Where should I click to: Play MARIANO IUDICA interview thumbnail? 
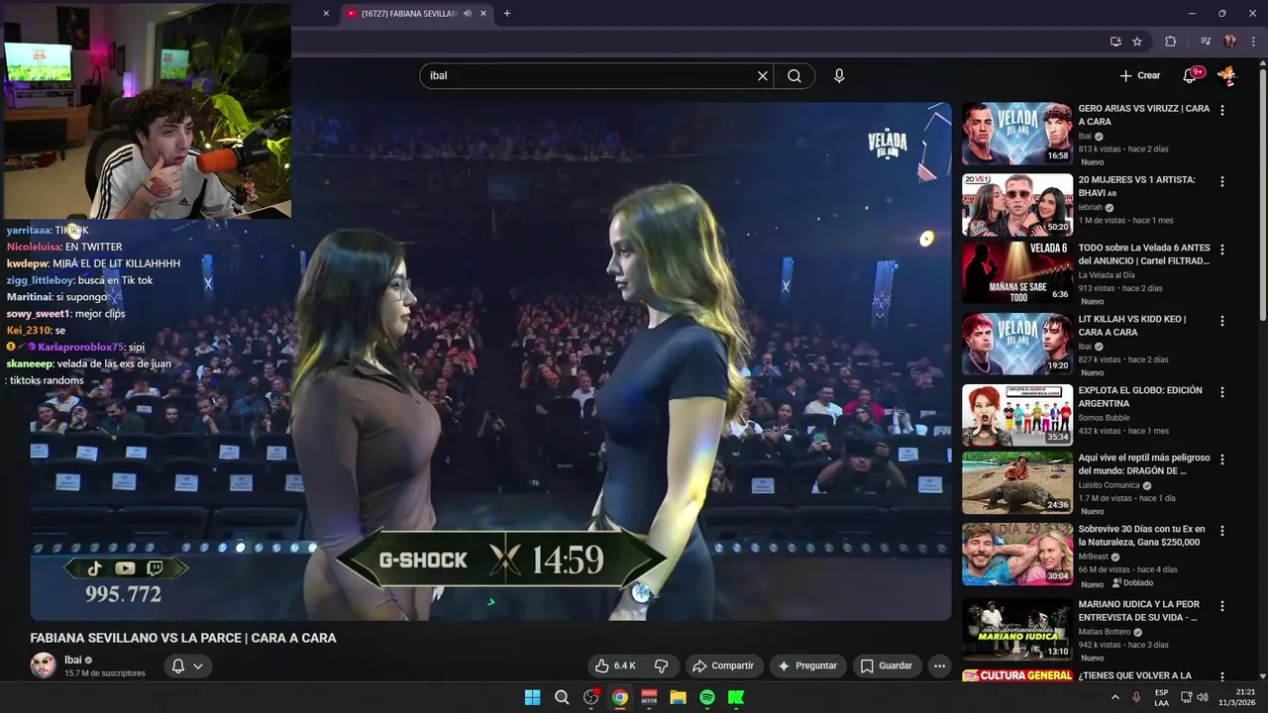1017,629
